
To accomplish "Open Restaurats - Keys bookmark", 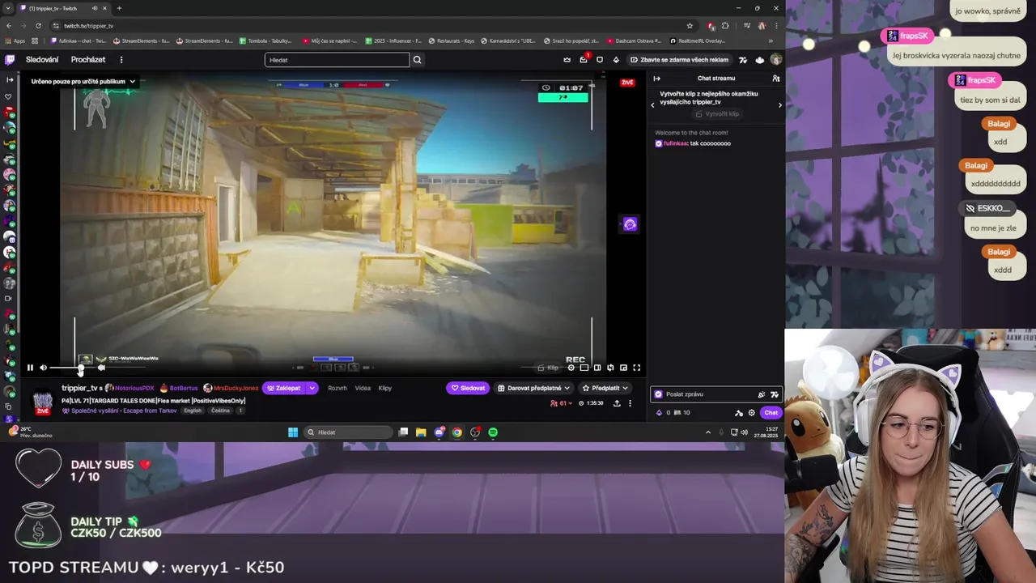I will click(x=452, y=40).
